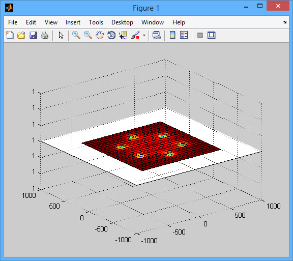Open a file with the folder icon
This screenshot has width=293, height=261.
pyautogui.click(x=21, y=35)
